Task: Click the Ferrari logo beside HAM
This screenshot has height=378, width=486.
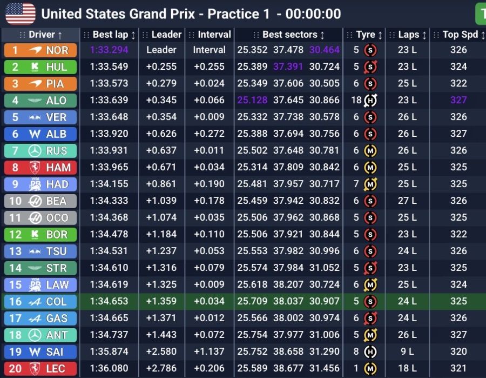Action: (36, 168)
